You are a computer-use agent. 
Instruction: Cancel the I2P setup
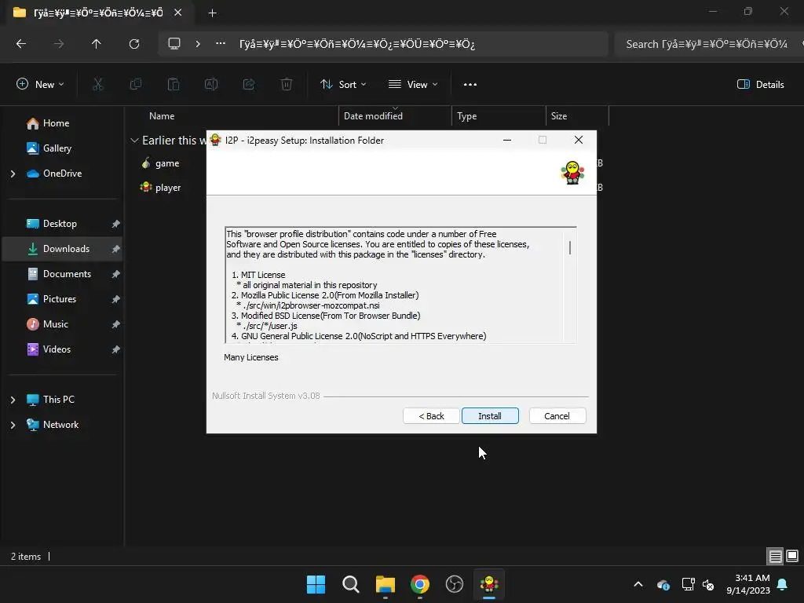point(557,416)
